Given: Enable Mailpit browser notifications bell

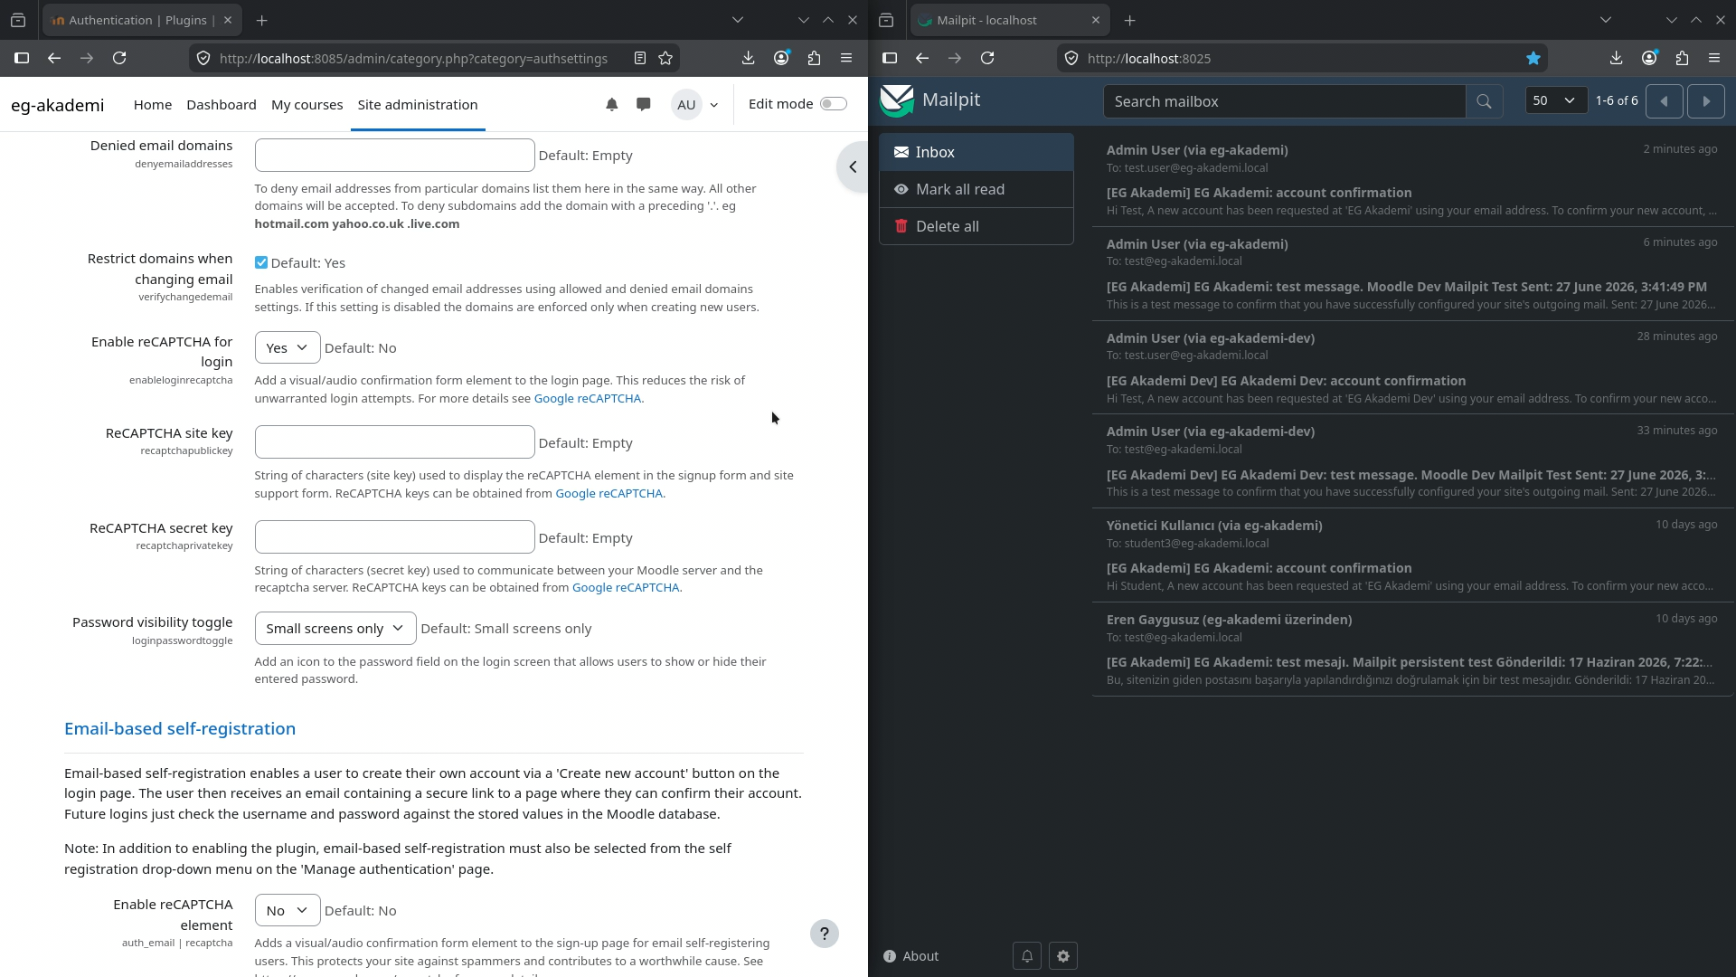Looking at the screenshot, I should (x=1027, y=956).
